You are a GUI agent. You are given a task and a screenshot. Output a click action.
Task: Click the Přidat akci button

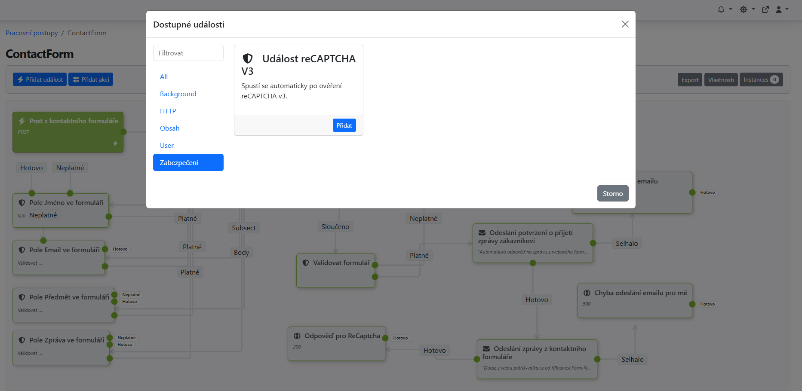click(x=91, y=79)
